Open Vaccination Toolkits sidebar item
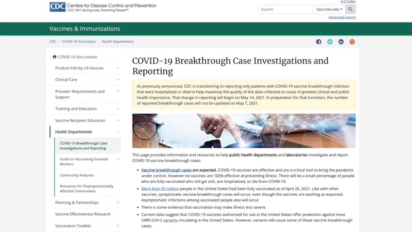This screenshot has width=412, height=232. (x=73, y=226)
